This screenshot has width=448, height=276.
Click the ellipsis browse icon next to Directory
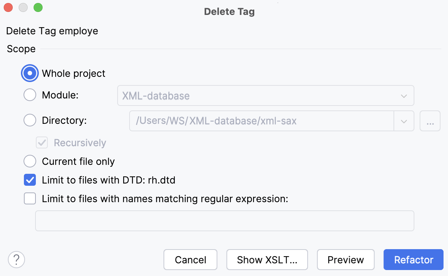(430, 121)
